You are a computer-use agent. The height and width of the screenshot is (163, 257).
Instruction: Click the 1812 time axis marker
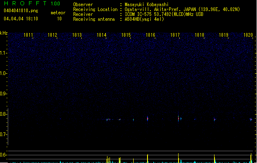(52, 35)
